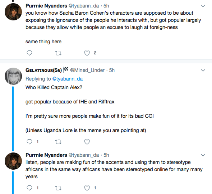Screen dimensions: 212x194
Task: Open the Gelatinous(Sn) grayscale avatar
Action: click(x=13, y=76)
